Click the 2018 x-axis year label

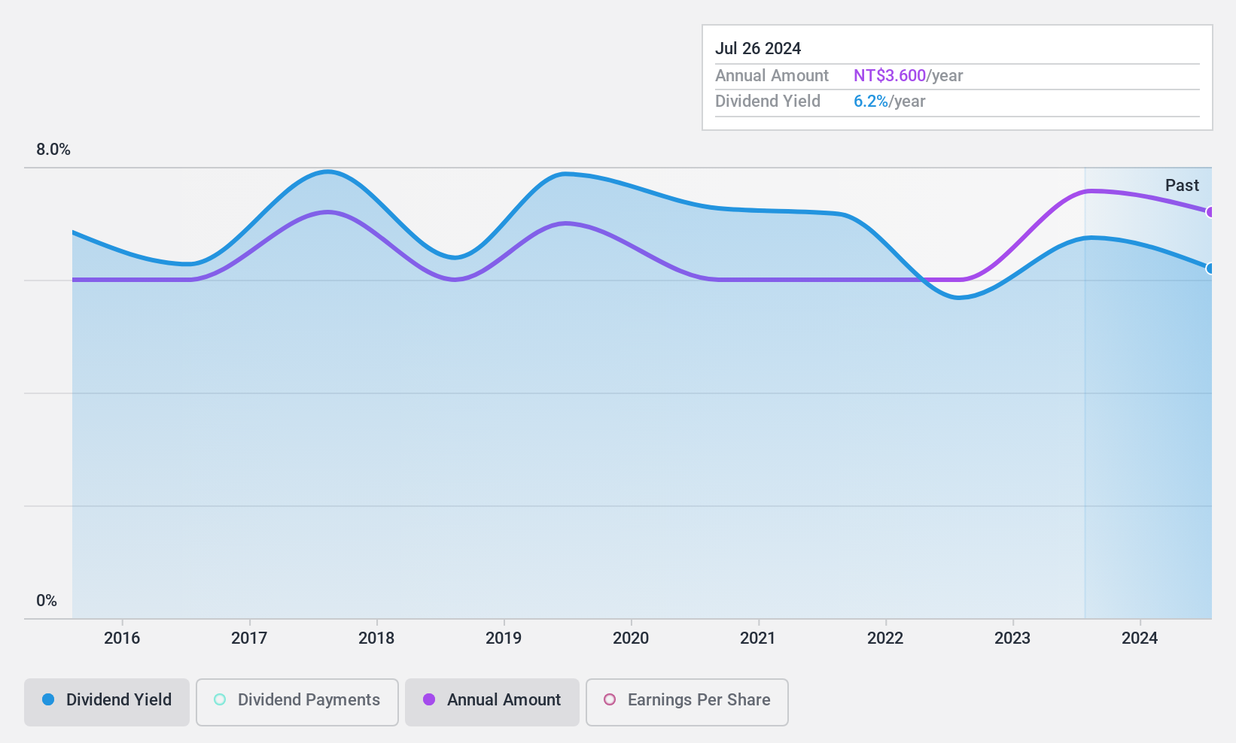pyautogui.click(x=376, y=638)
